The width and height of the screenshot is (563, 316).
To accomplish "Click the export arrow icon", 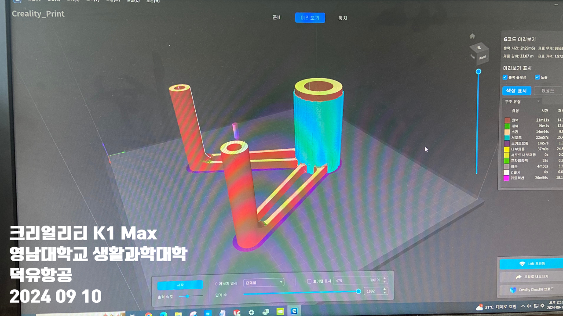I will point(519,277).
